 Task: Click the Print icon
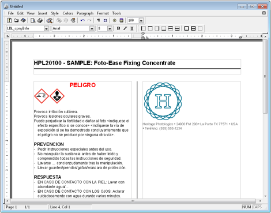(x=40, y=20)
